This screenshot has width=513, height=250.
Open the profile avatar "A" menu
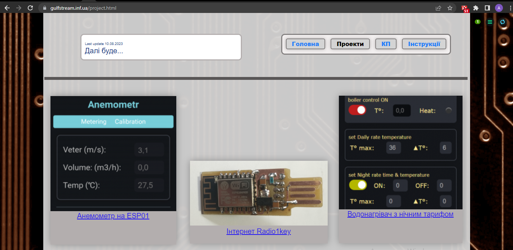tap(499, 8)
